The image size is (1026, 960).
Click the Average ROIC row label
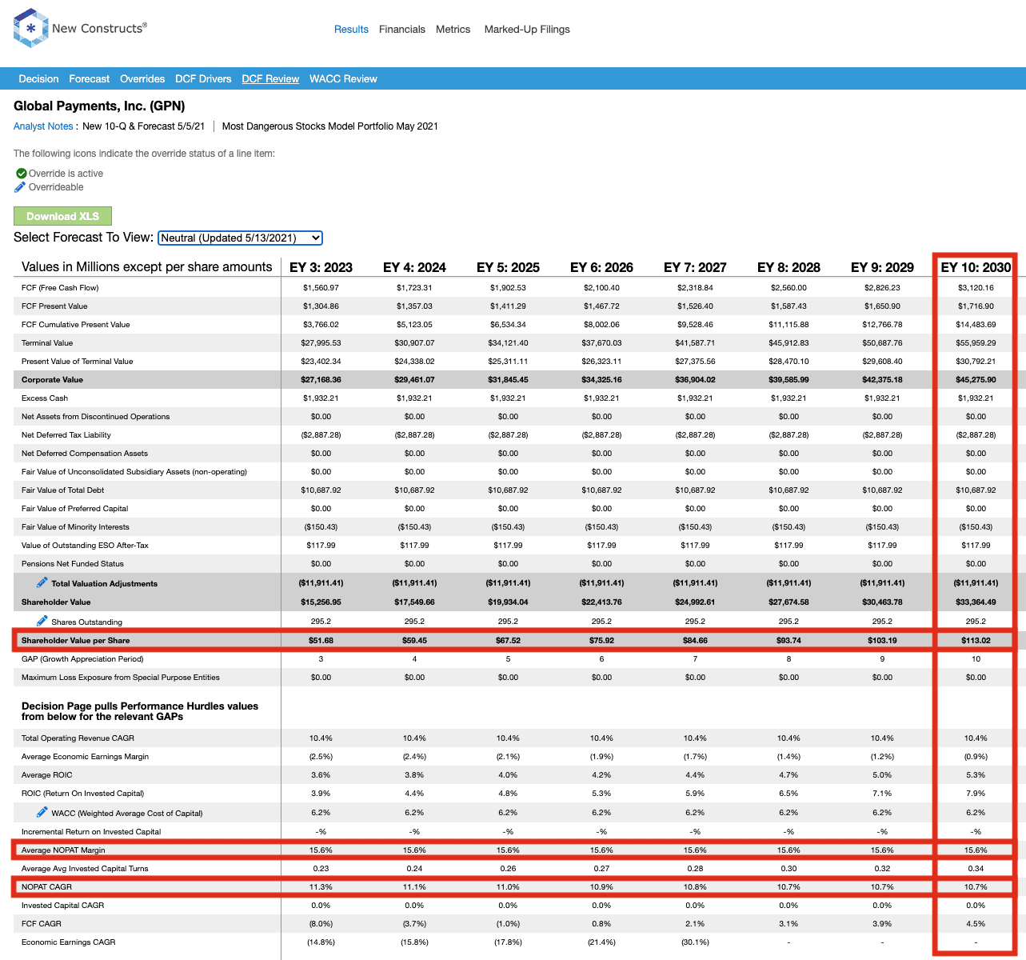(47, 775)
